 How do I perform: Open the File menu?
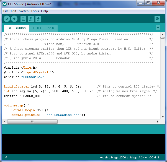tap(6, 11)
